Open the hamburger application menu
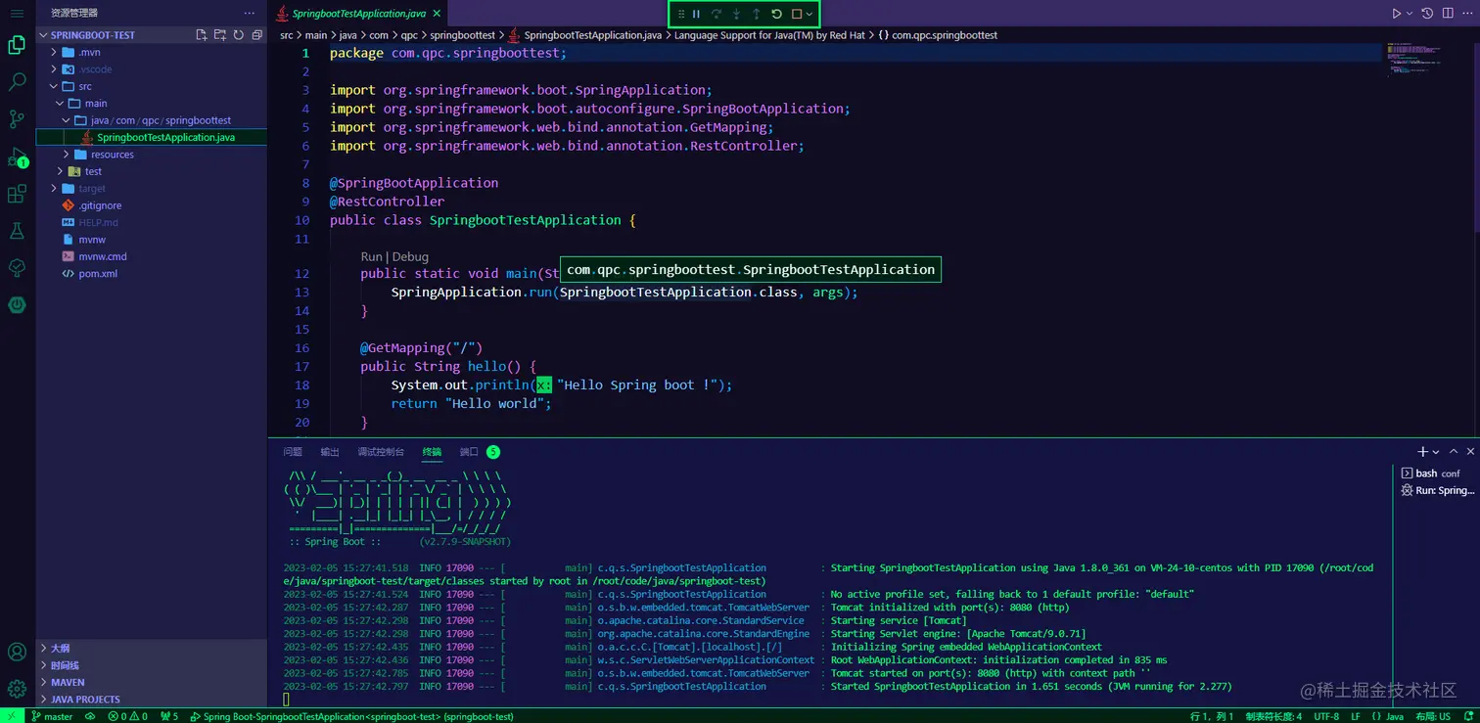This screenshot has height=723, width=1480. (x=17, y=13)
